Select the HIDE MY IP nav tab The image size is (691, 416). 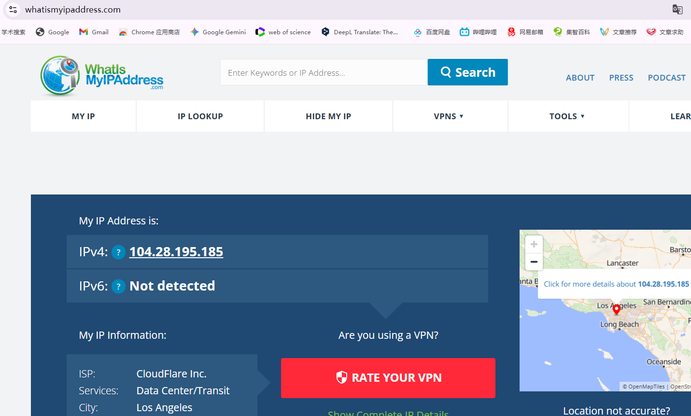(328, 116)
